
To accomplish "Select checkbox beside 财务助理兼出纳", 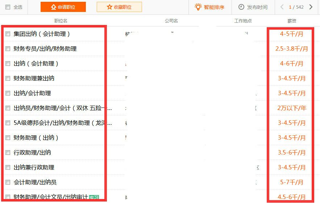I will coord(8,79).
